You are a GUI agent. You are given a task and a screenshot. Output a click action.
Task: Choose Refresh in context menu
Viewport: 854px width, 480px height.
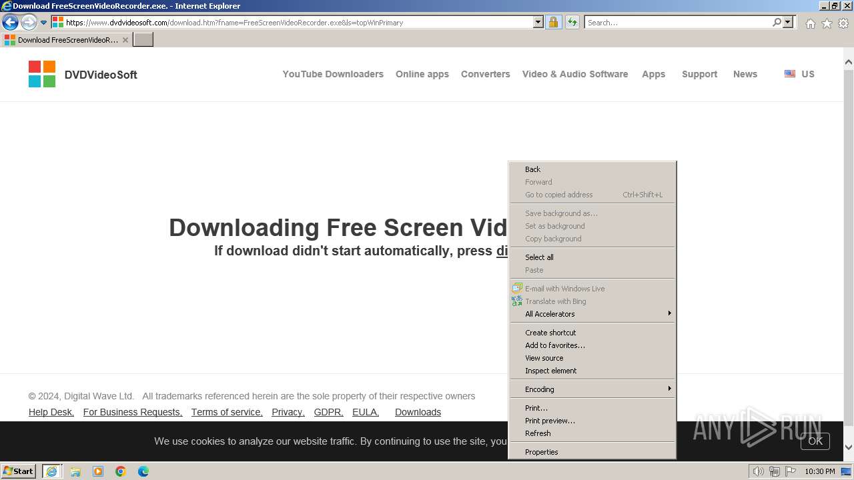[x=592, y=433]
